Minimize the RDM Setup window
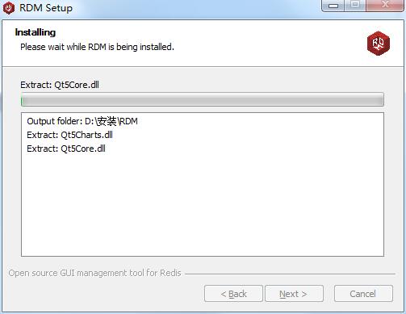Viewport: 406px width, 314px height. click(333, 6)
